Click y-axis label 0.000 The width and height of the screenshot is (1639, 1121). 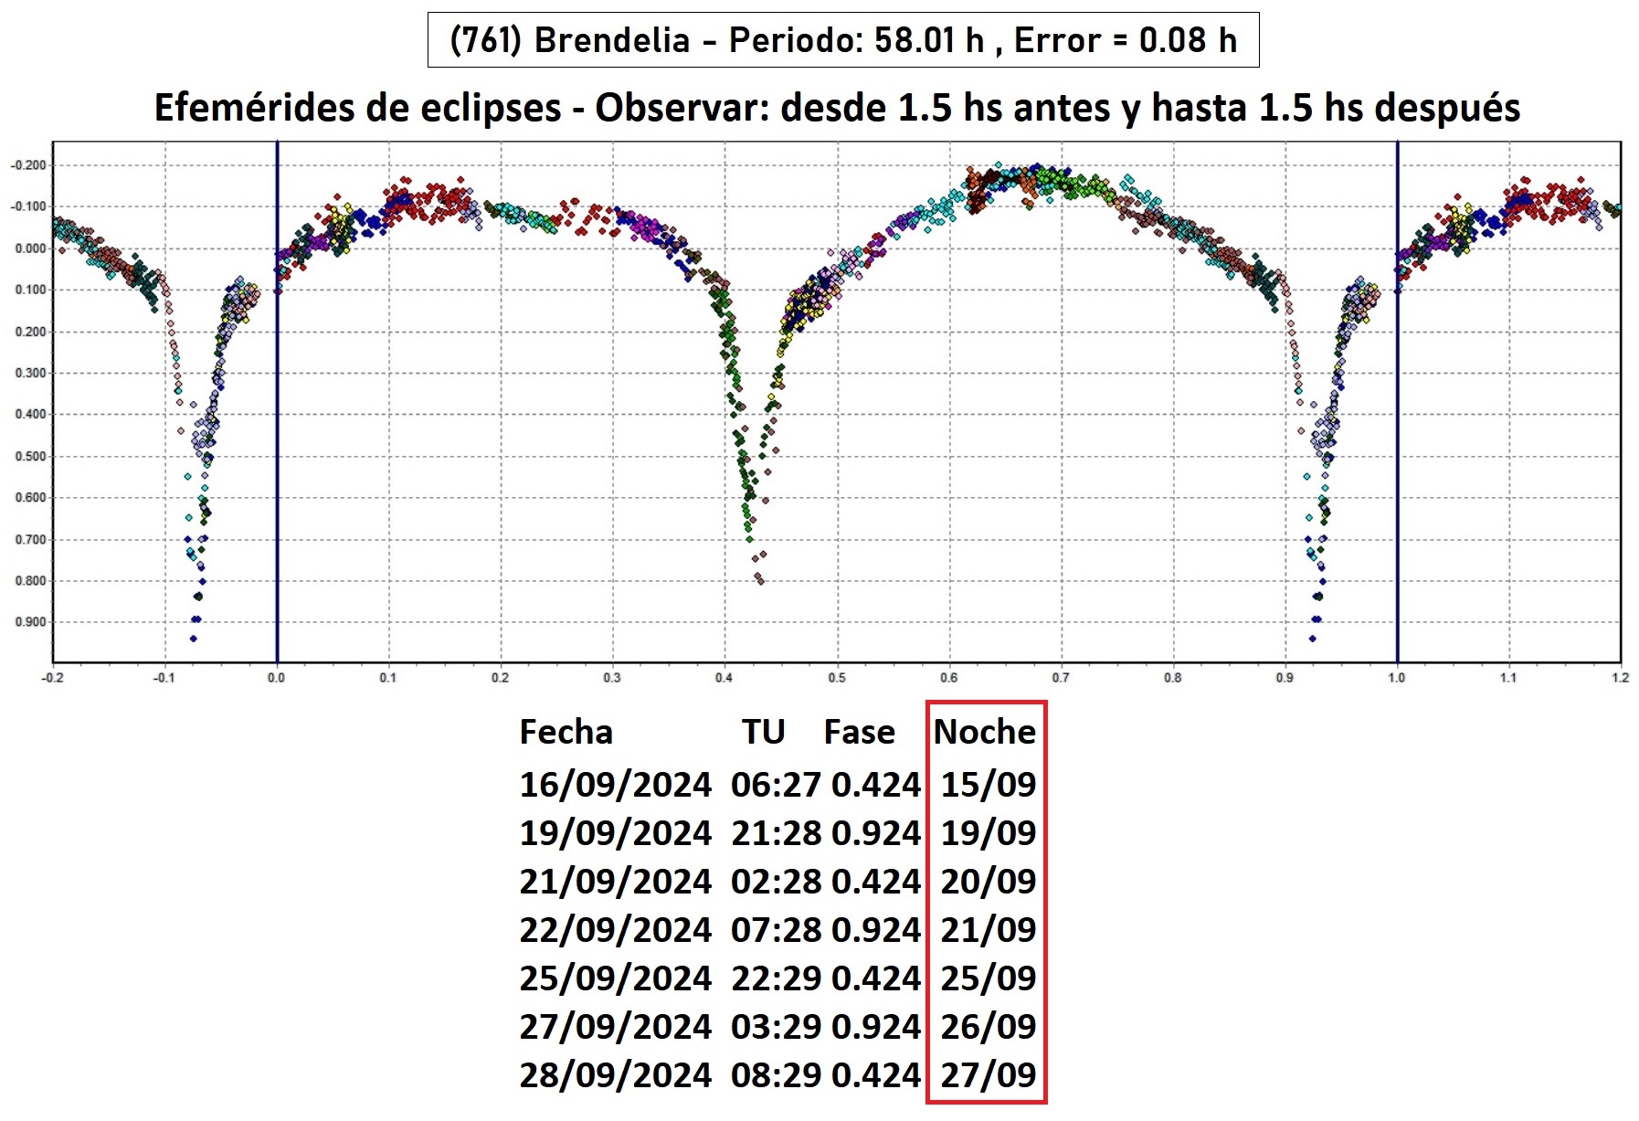coord(30,249)
